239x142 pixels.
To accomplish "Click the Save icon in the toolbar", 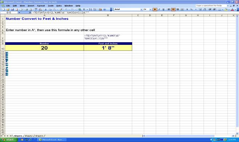I will (12, 9).
